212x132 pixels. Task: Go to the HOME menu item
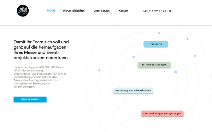point(51,11)
